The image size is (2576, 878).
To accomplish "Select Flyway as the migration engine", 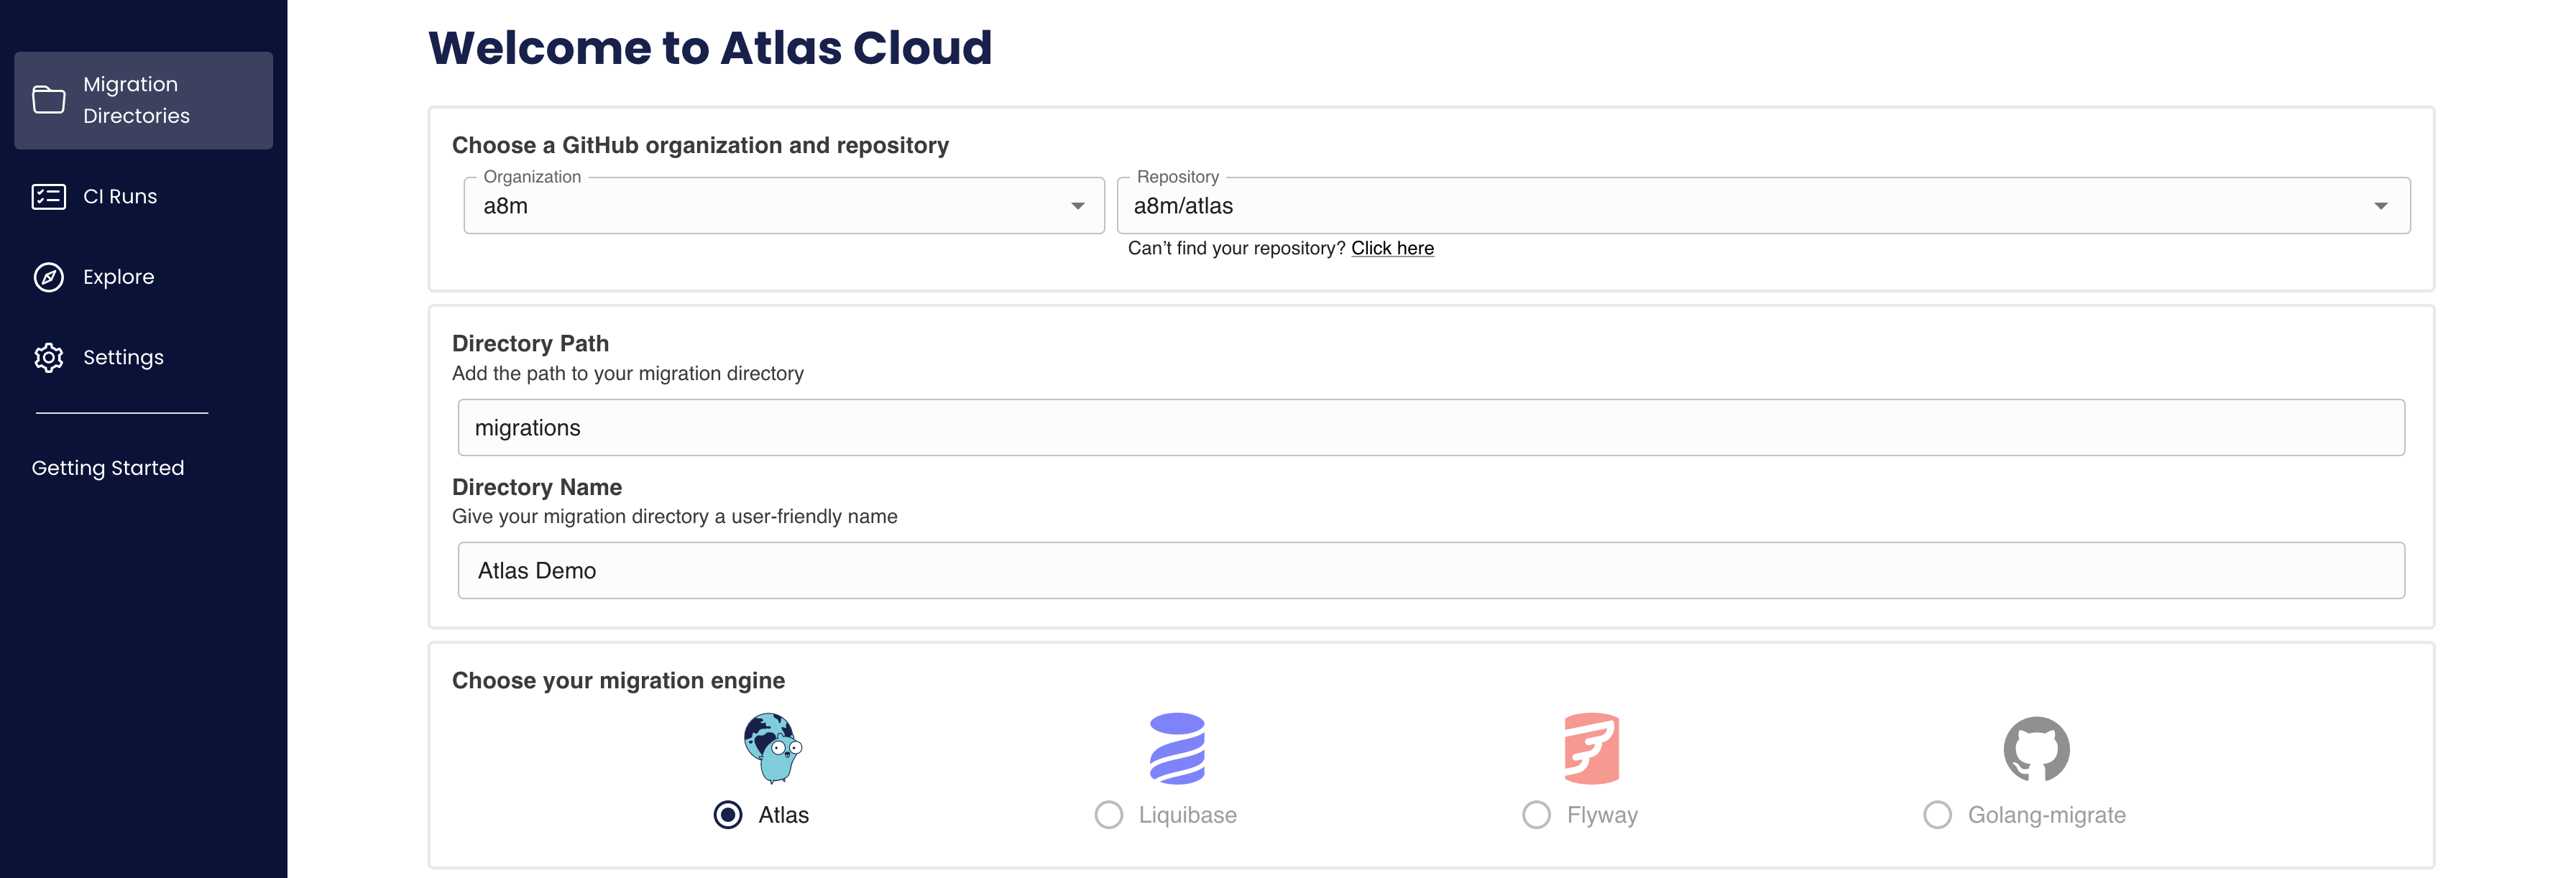I will tap(1536, 815).
